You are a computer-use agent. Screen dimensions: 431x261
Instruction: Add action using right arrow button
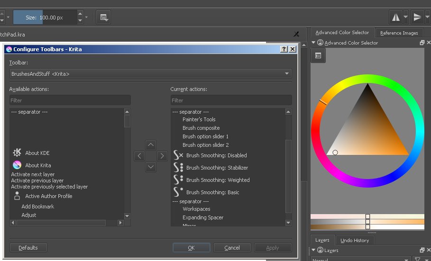162,156
